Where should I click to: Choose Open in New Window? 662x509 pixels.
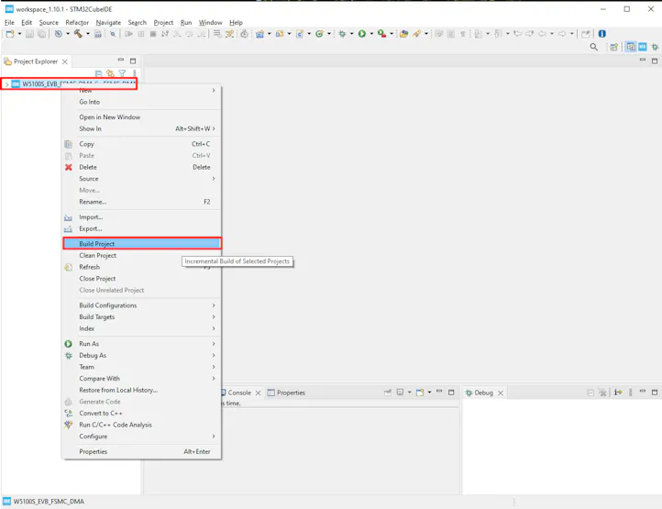pyautogui.click(x=142, y=117)
